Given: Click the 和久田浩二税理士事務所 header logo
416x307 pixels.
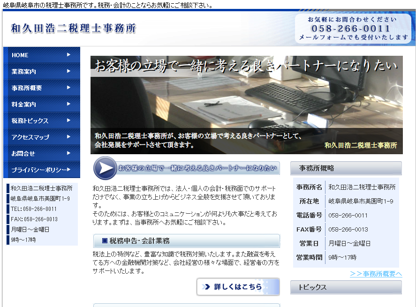Looking at the screenshot, I should [74, 29].
